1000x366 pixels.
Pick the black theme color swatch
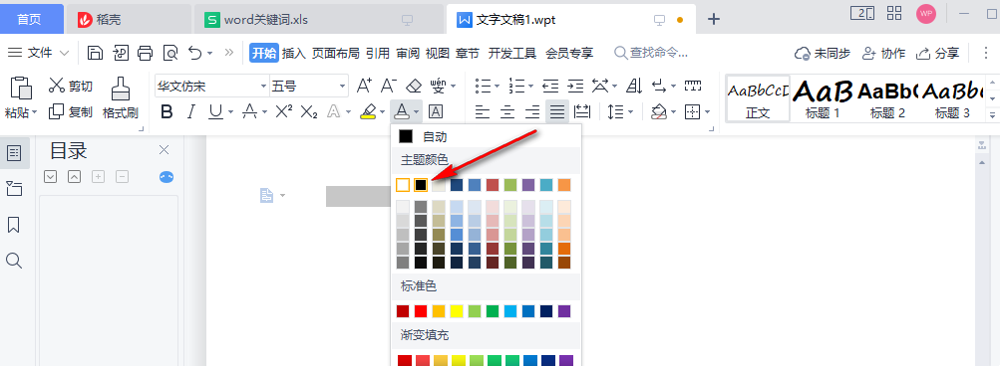[421, 185]
